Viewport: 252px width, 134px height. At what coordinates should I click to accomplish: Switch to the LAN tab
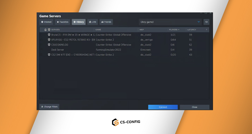(x=93, y=22)
